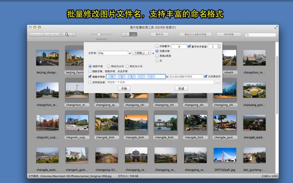Click the browse (...) directory button

coord(217,82)
